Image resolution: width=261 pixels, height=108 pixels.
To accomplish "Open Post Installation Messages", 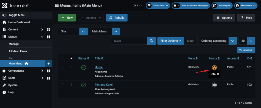I will [191, 6].
